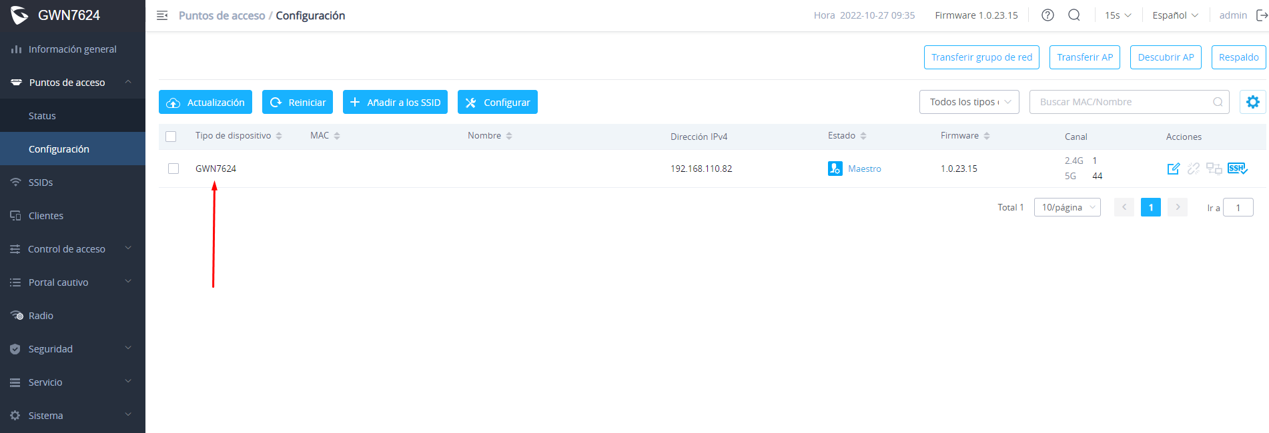The width and height of the screenshot is (1269, 433).
Task: Click the Reiniciar button
Action: tap(298, 102)
